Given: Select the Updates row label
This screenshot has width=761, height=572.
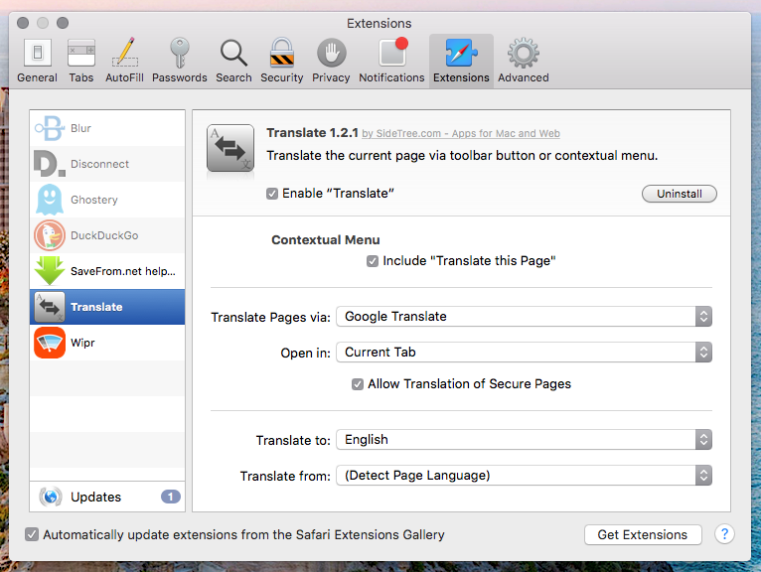Looking at the screenshot, I should (x=96, y=497).
